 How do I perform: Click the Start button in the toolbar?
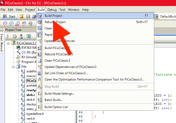(x=9, y=17)
